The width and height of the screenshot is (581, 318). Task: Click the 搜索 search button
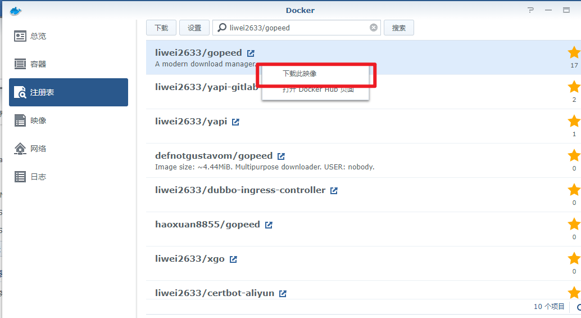399,28
